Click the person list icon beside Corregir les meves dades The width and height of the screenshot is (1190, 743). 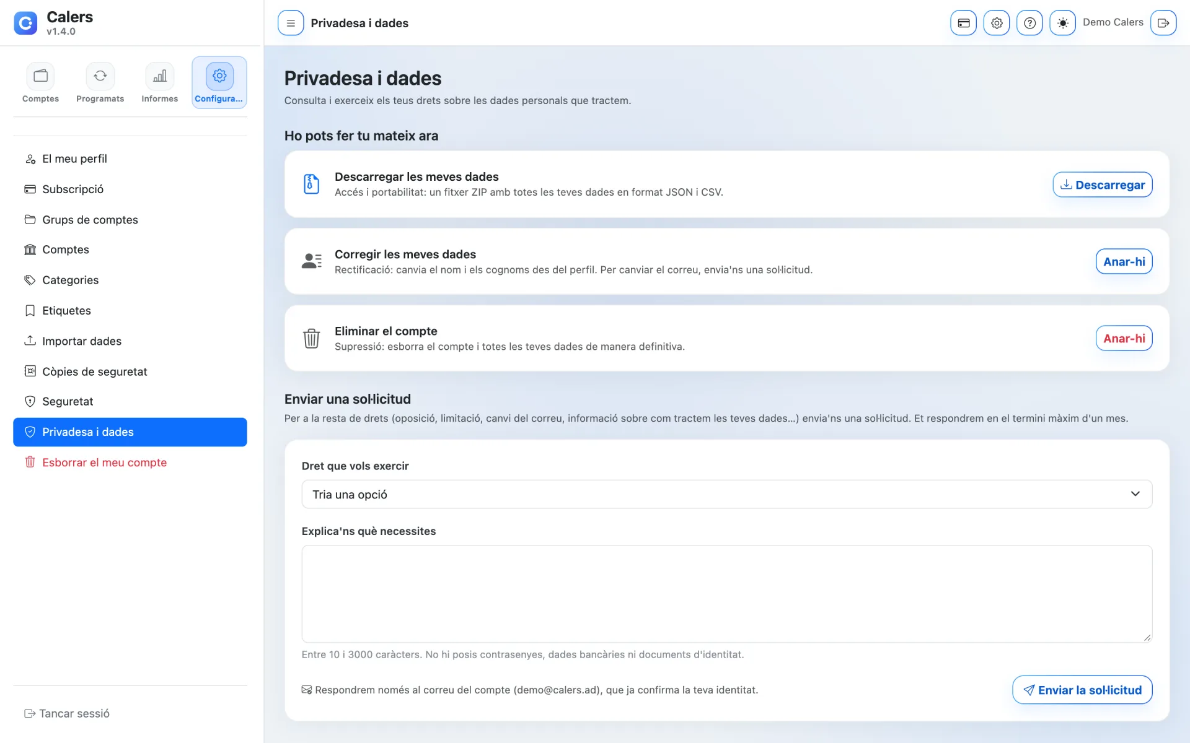pos(312,261)
